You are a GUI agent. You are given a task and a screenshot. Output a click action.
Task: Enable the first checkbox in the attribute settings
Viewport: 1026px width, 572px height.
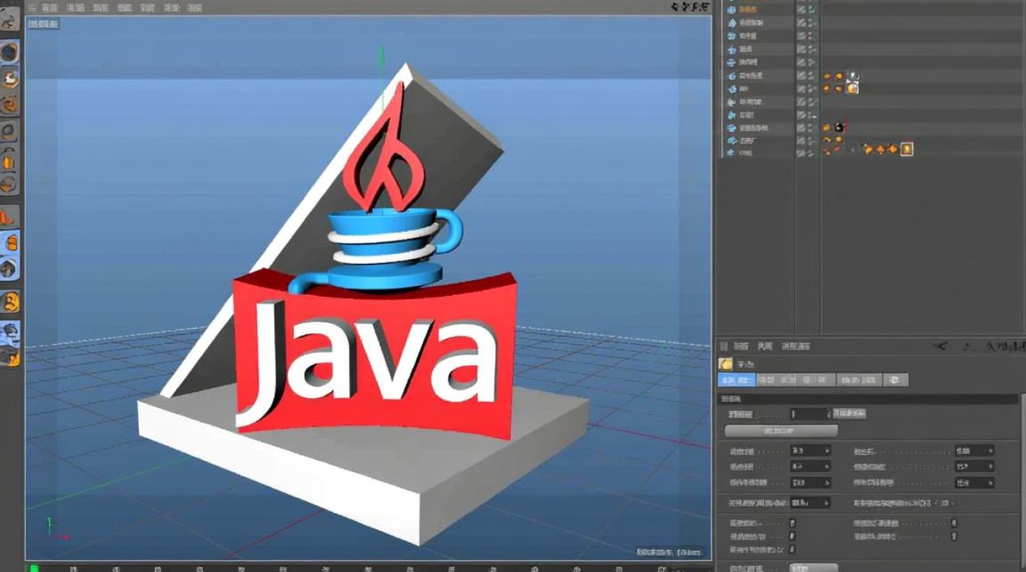click(792, 522)
